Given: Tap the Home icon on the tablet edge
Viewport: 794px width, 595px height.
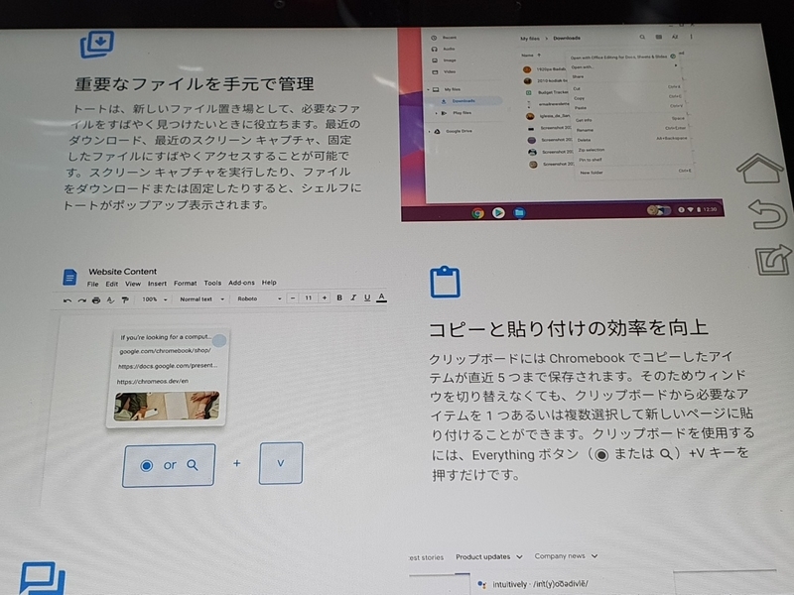Looking at the screenshot, I should (759, 169).
